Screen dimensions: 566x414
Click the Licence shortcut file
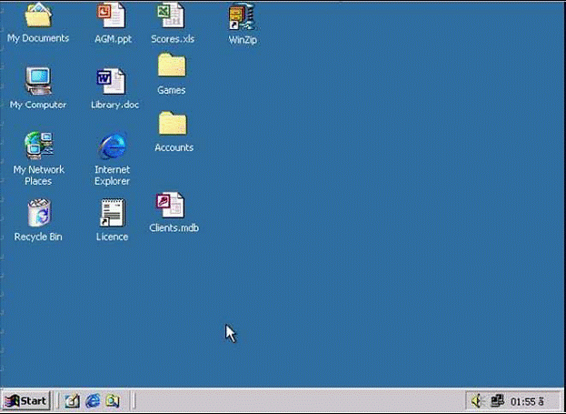coord(113,214)
